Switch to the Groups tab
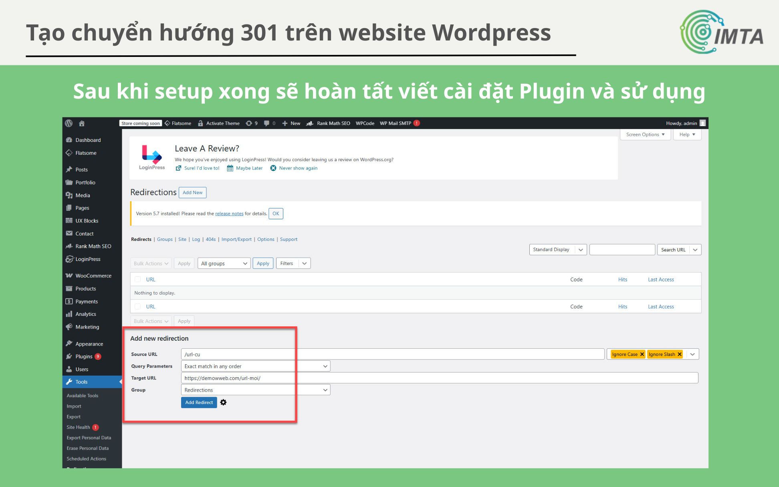The image size is (779, 487). [x=165, y=239]
